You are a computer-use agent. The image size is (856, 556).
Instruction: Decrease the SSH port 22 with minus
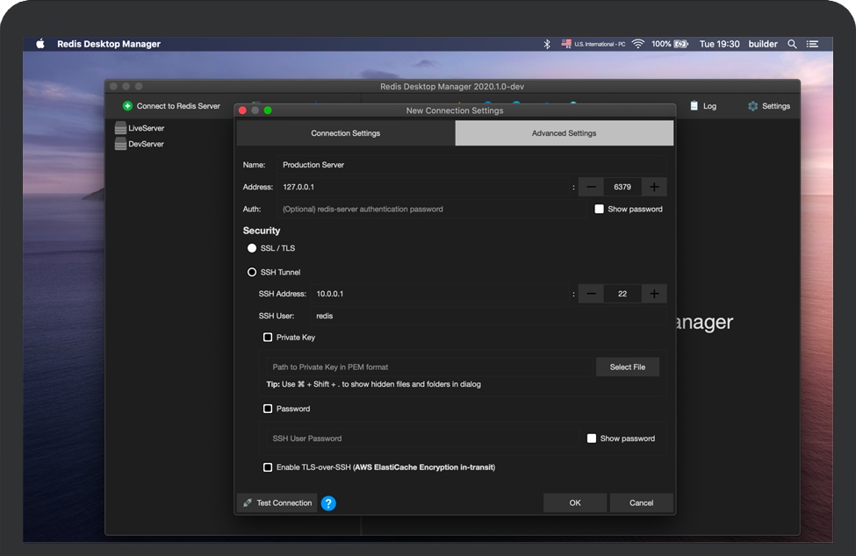click(x=591, y=294)
